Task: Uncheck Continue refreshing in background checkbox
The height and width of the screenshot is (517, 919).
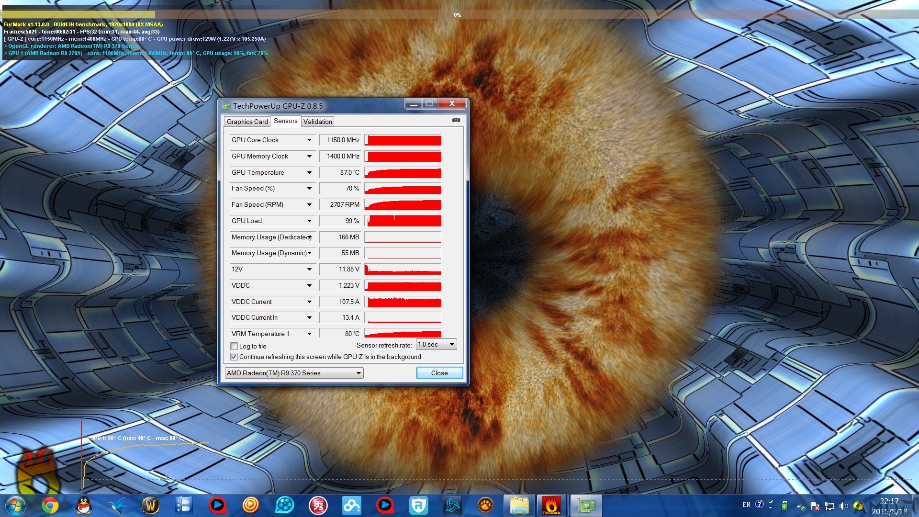Action: click(234, 357)
